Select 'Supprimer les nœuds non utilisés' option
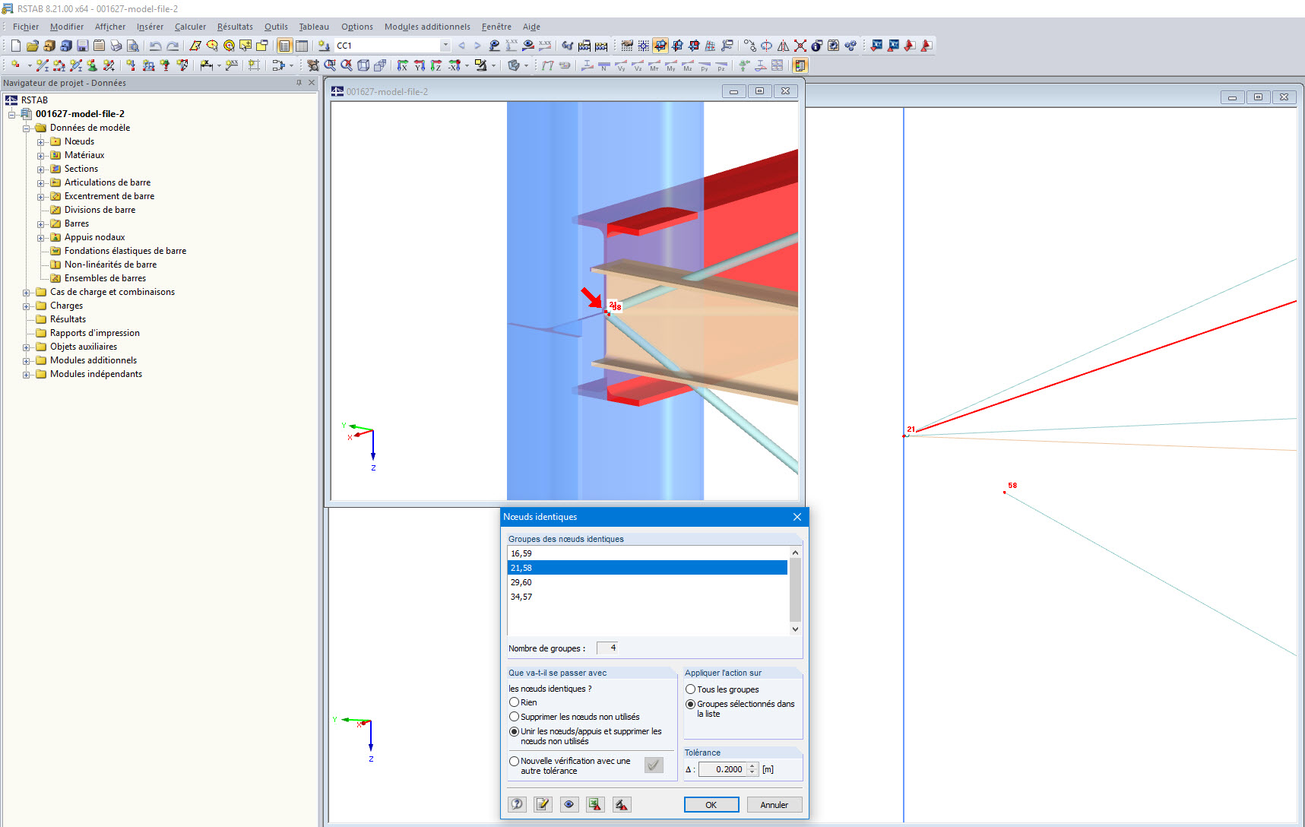1305x827 pixels. tap(515, 717)
